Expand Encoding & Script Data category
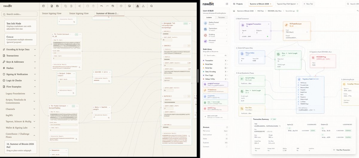 click(x=19, y=49)
